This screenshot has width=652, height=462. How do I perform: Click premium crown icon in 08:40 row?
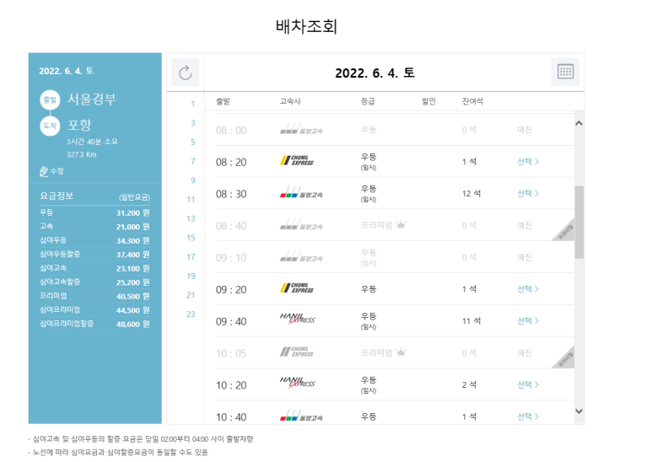pyautogui.click(x=401, y=225)
